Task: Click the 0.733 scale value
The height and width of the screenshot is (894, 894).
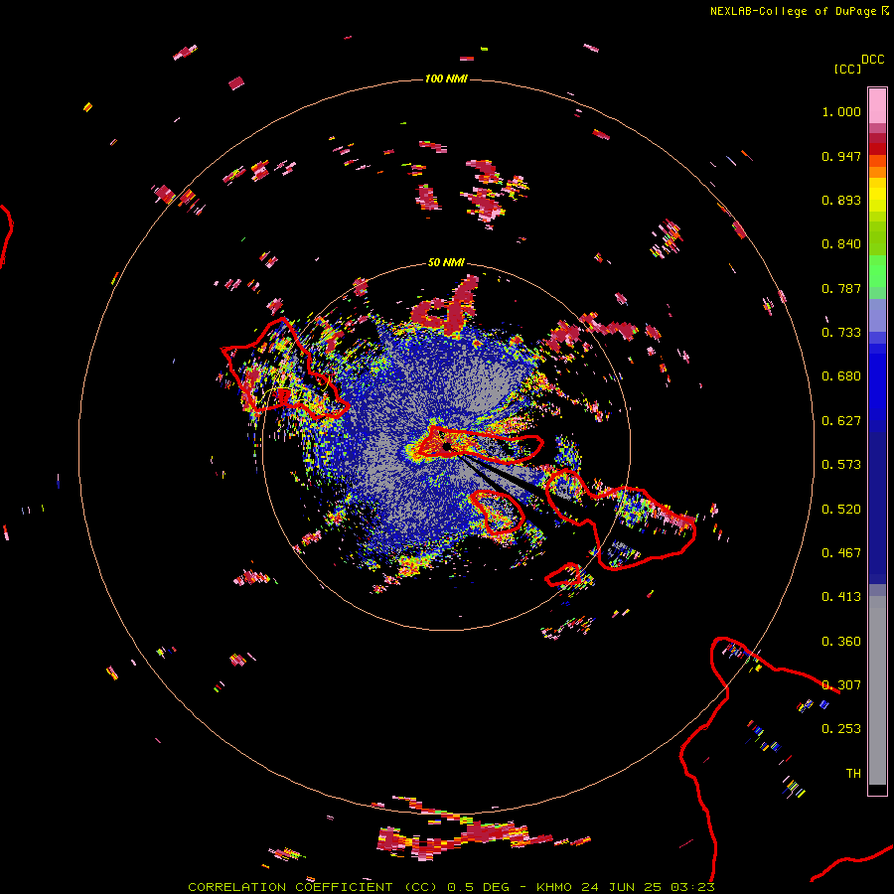Action: point(841,333)
